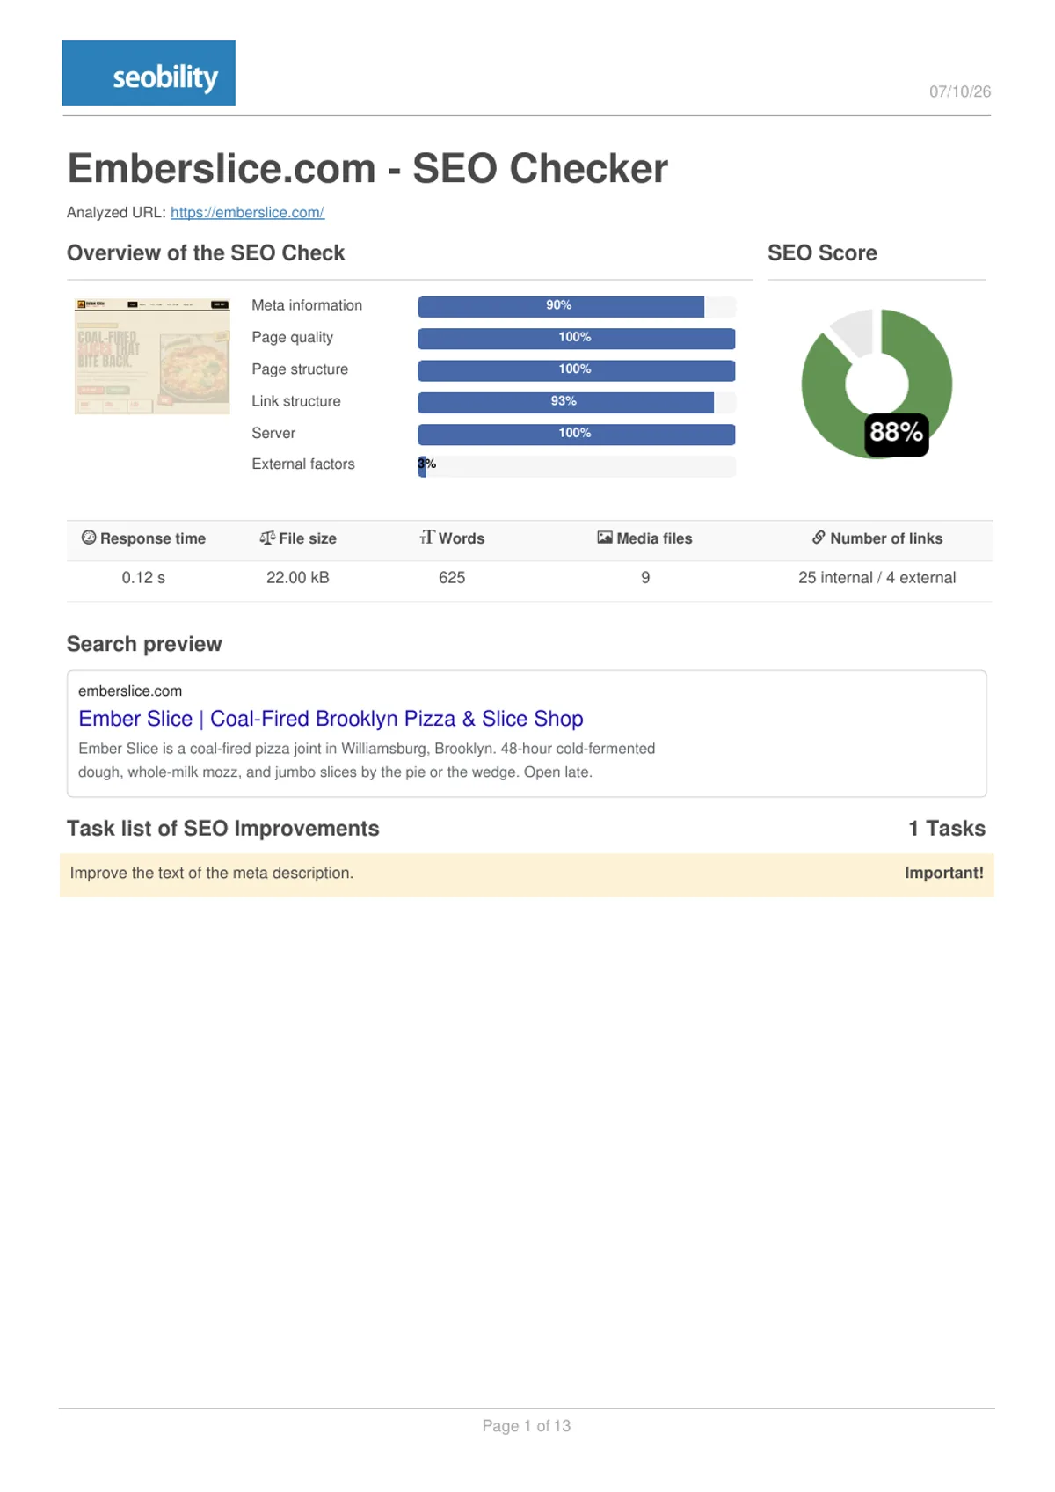
Task: Open the https://emberslice.com/ analyzed URL link
Action: coord(247,213)
